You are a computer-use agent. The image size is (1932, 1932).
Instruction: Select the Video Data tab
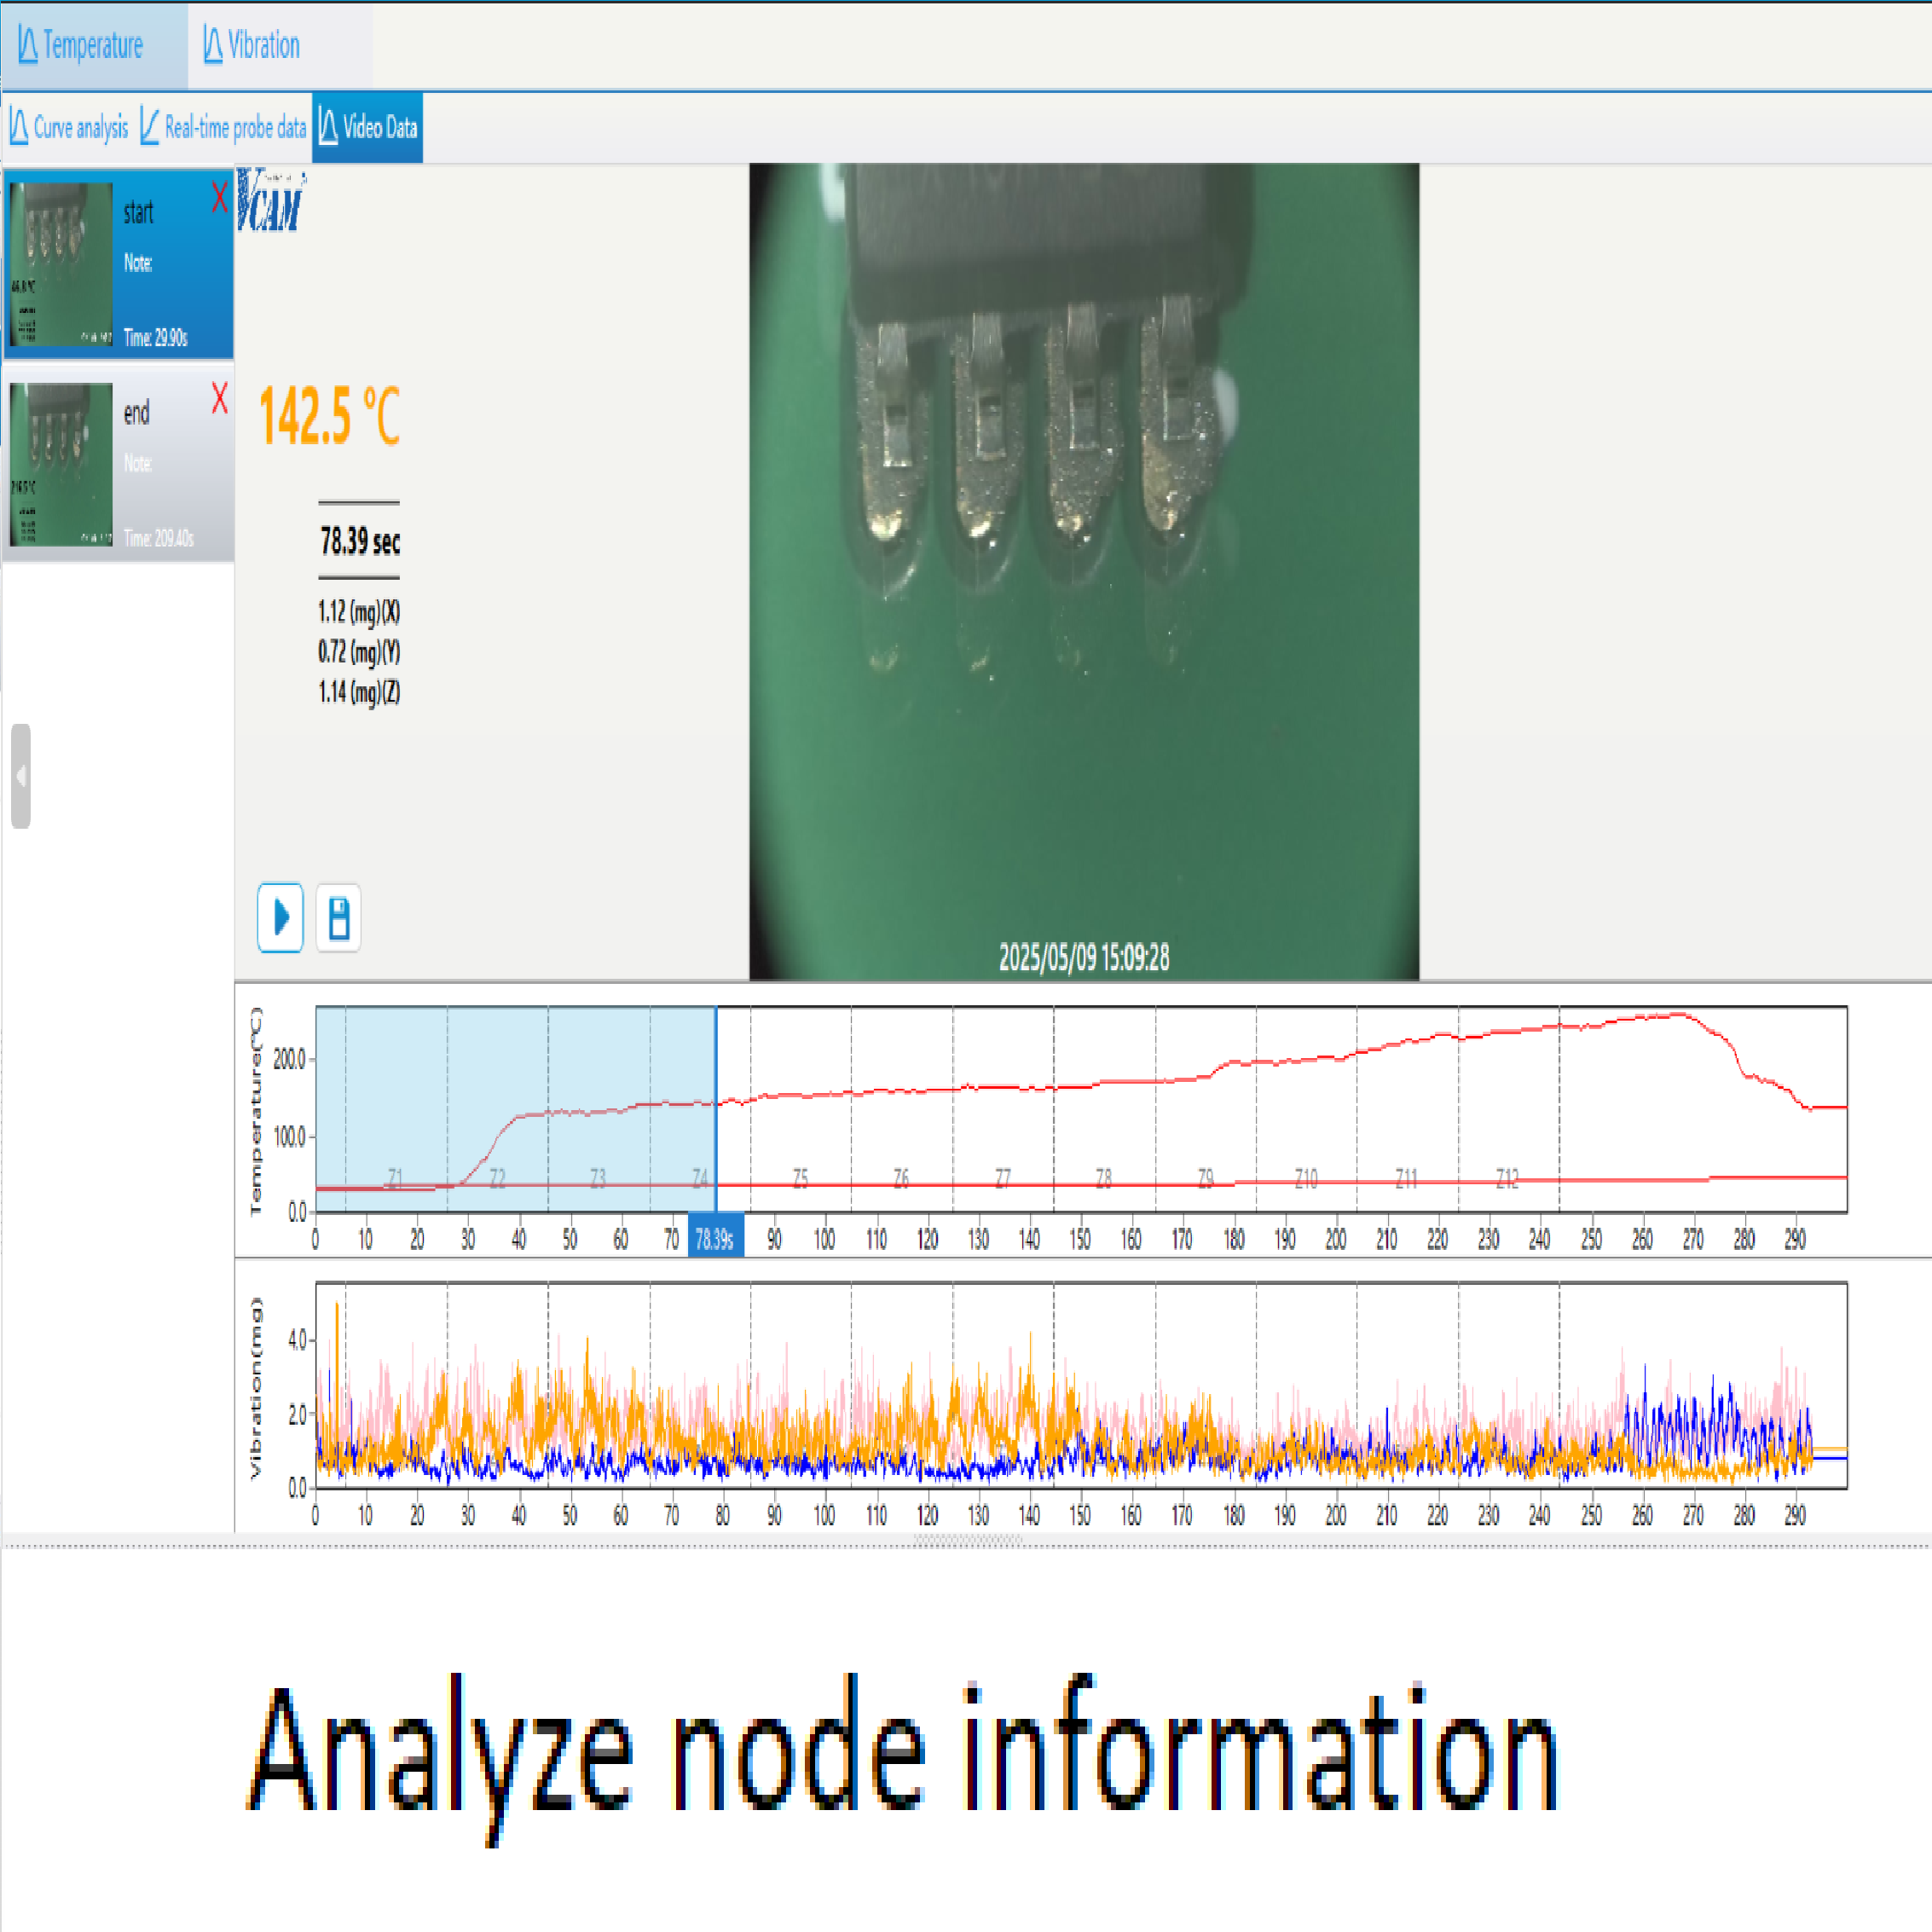[368, 128]
